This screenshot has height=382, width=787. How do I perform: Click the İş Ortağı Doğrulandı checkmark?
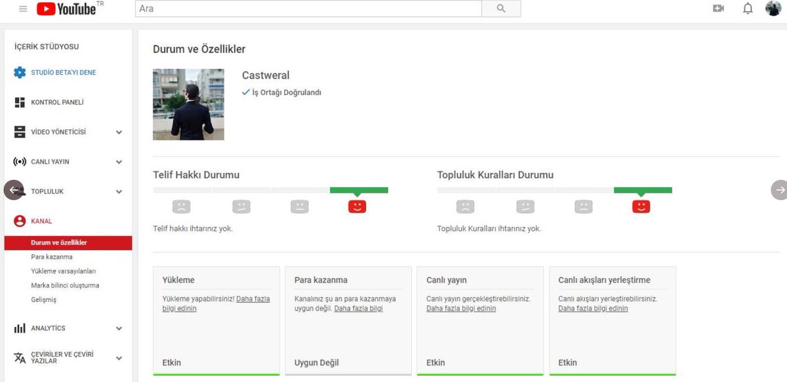click(x=246, y=93)
